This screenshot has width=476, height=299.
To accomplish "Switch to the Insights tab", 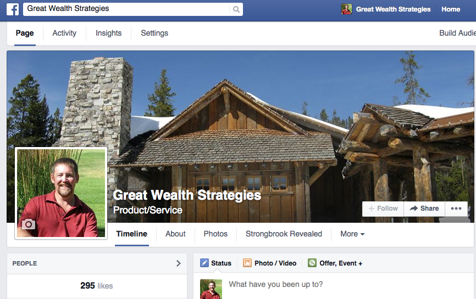I will [x=108, y=33].
